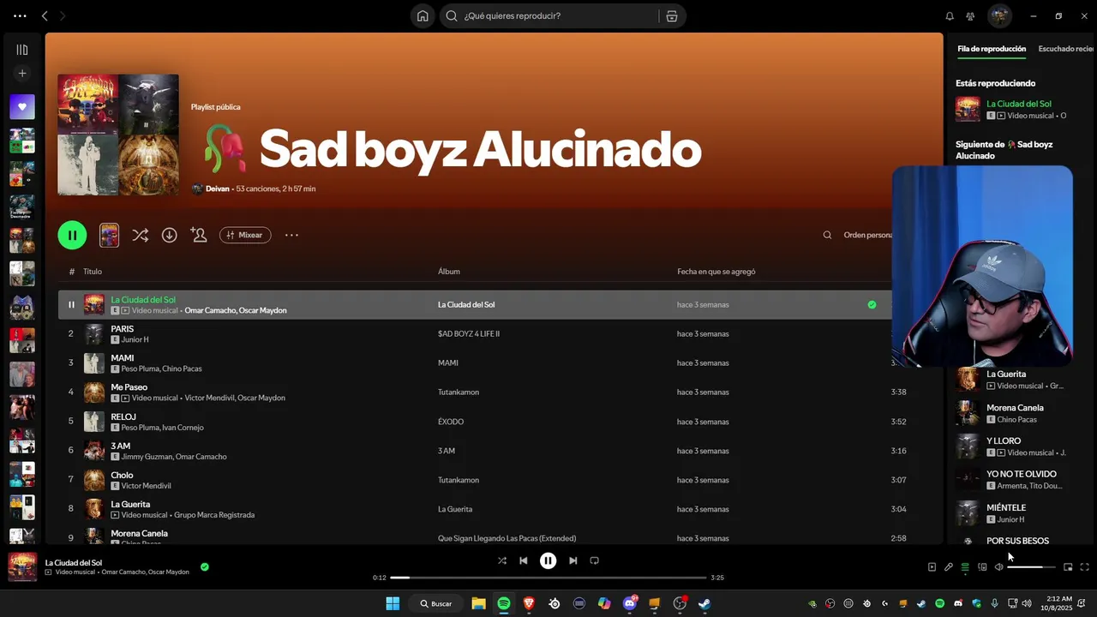
Task: Click the Mixear button
Action: click(245, 235)
